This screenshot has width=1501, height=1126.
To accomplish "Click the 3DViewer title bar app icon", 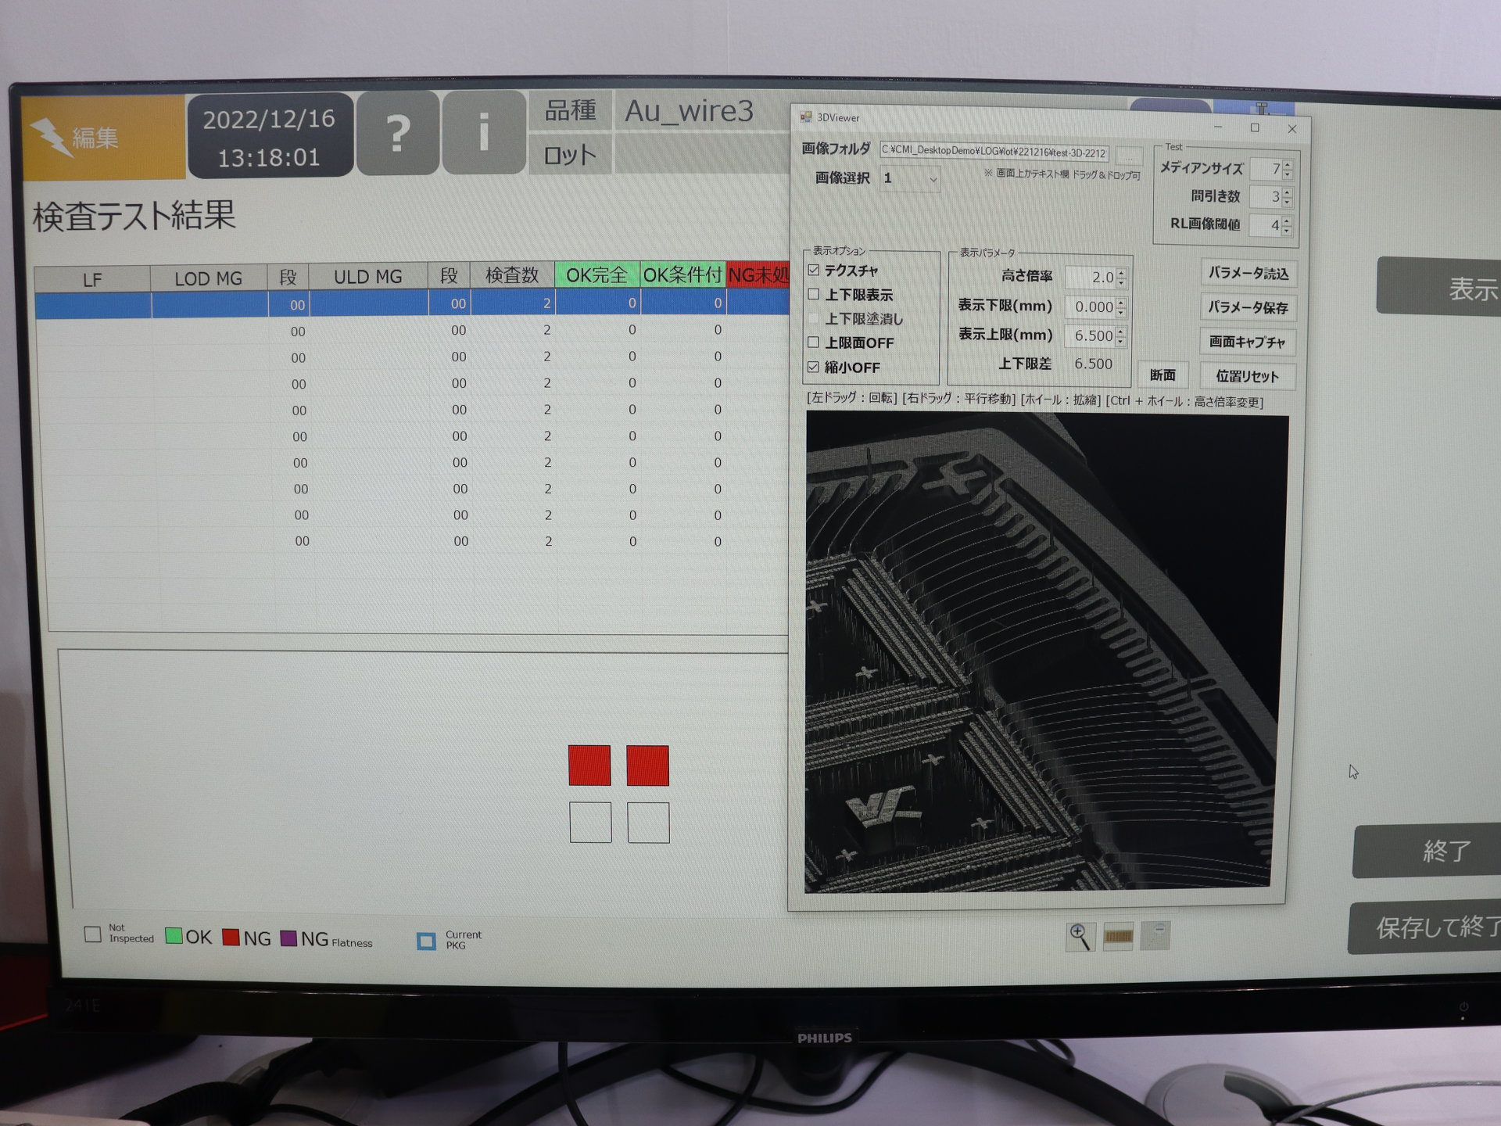I will (805, 117).
